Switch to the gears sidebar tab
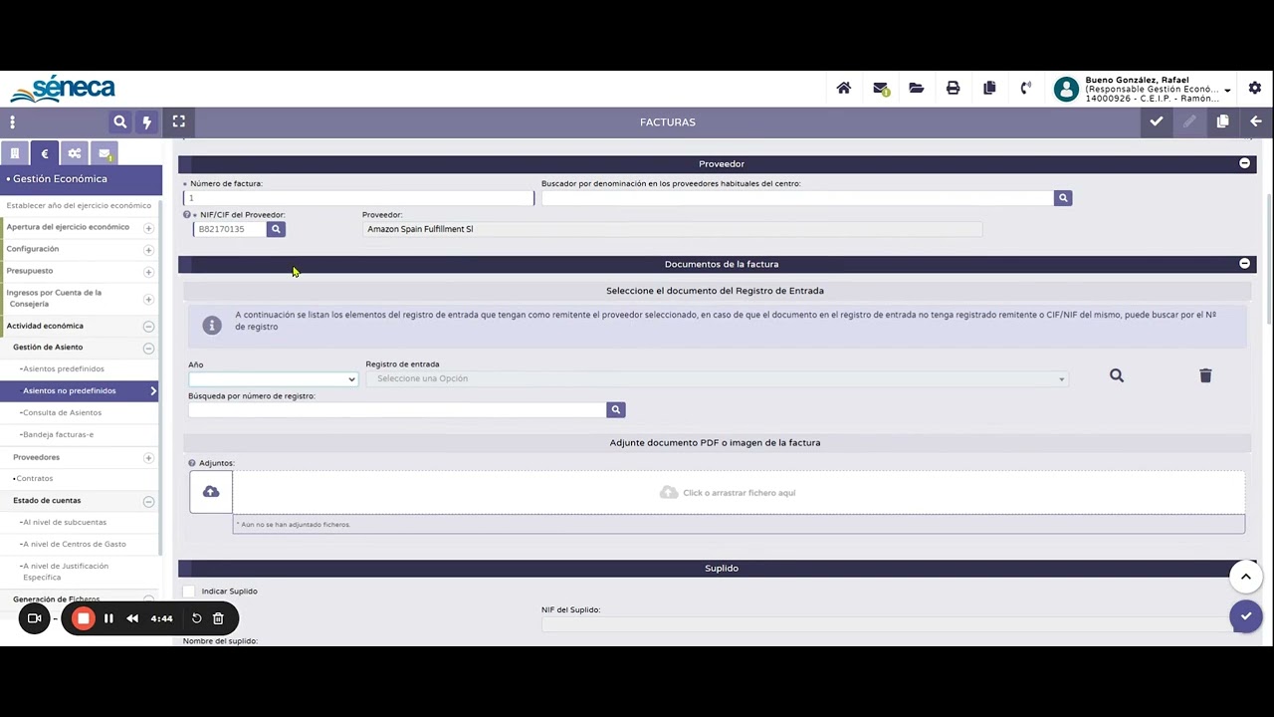Viewport: 1274px width, 717px height. [75, 153]
